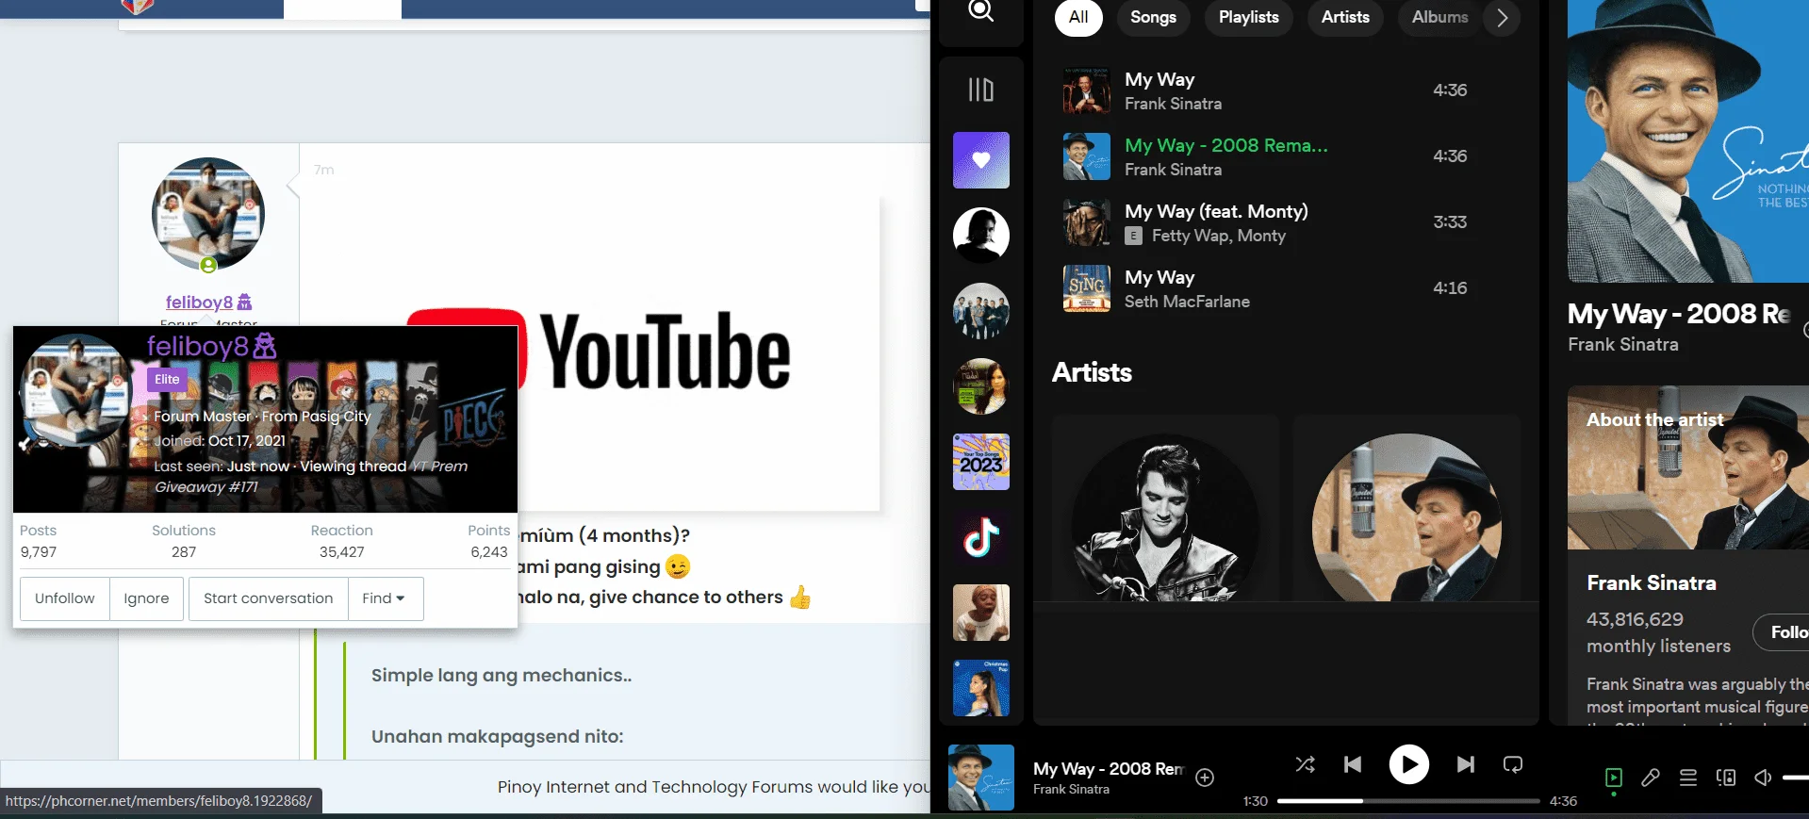This screenshot has width=1809, height=819.
Task: Select the All filter chip
Action: click(x=1078, y=17)
